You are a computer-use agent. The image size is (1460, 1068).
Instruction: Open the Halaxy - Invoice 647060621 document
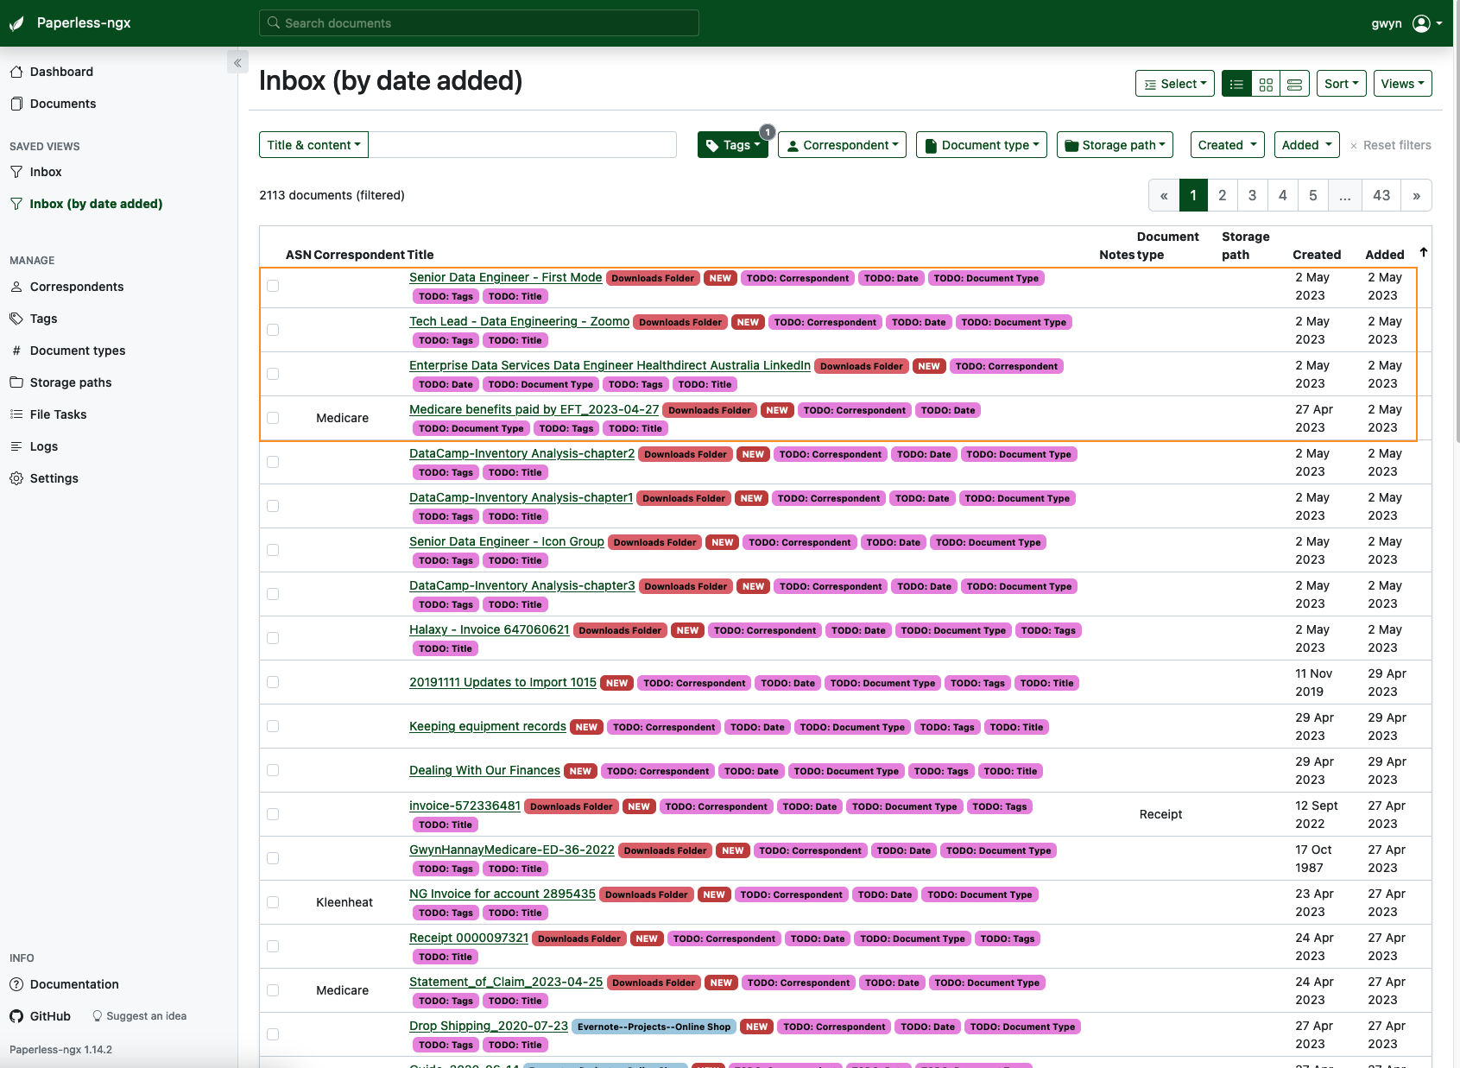pyautogui.click(x=489, y=629)
